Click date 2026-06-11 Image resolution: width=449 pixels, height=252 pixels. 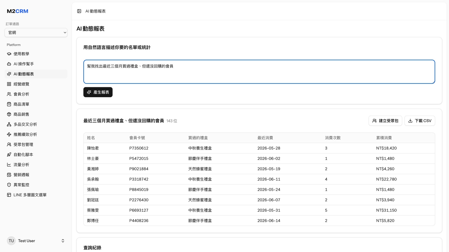[x=269, y=179]
